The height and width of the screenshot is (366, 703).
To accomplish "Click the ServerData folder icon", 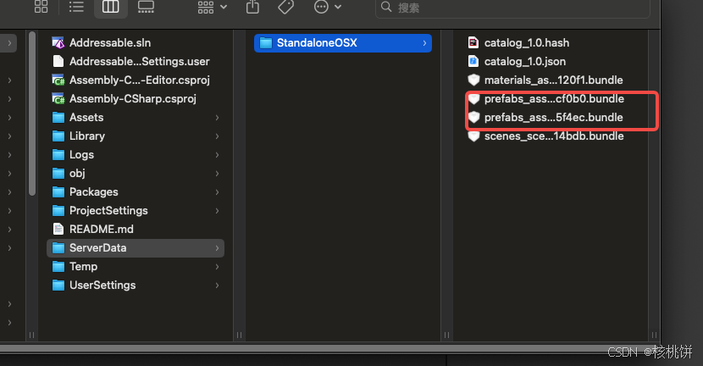I will point(58,248).
